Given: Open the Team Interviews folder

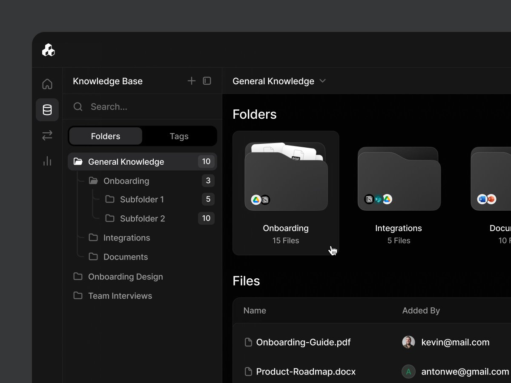Looking at the screenshot, I should click(x=120, y=296).
